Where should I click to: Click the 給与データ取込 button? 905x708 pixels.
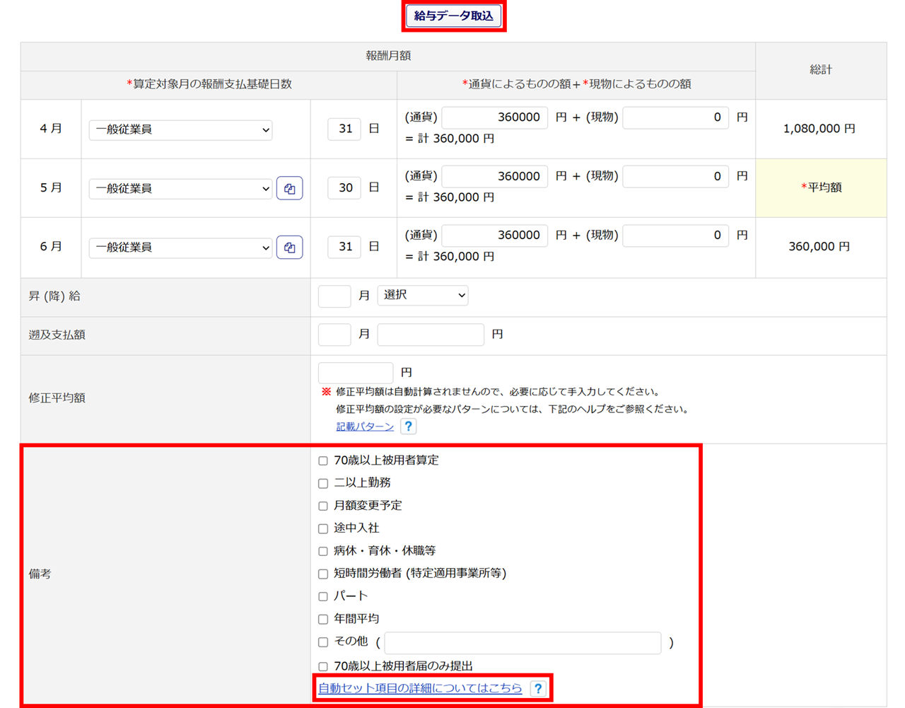pyautogui.click(x=453, y=16)
